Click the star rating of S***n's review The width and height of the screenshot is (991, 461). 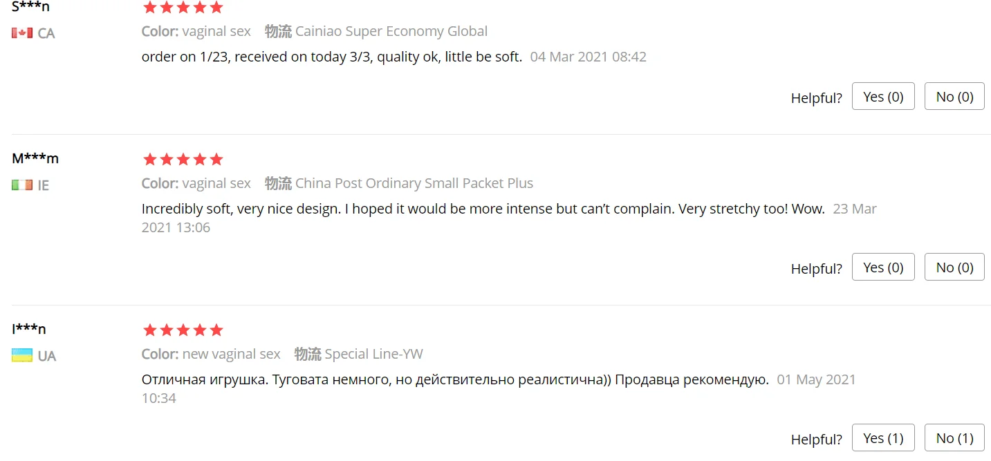[183, 8]
